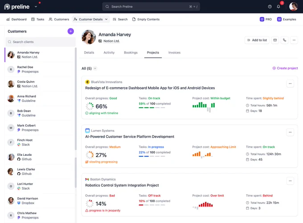Click the Create project link
This screenshot has width=303, height=223.
[285, 68]
